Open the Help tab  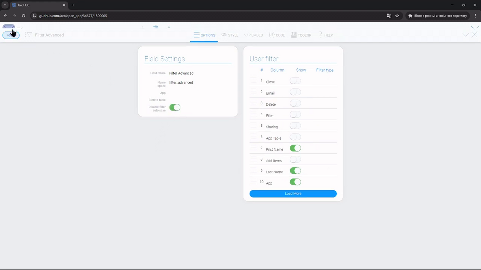pos(325,35)
